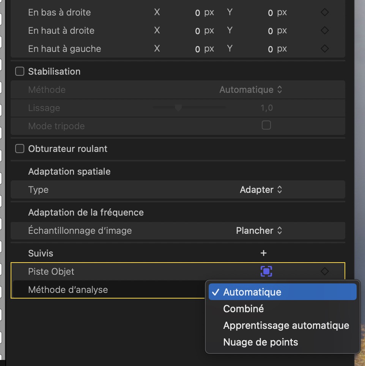This screenshot has width=365, height=366.
Task: Enable the Stabilisation checkbox
Action: click(20, 72)
